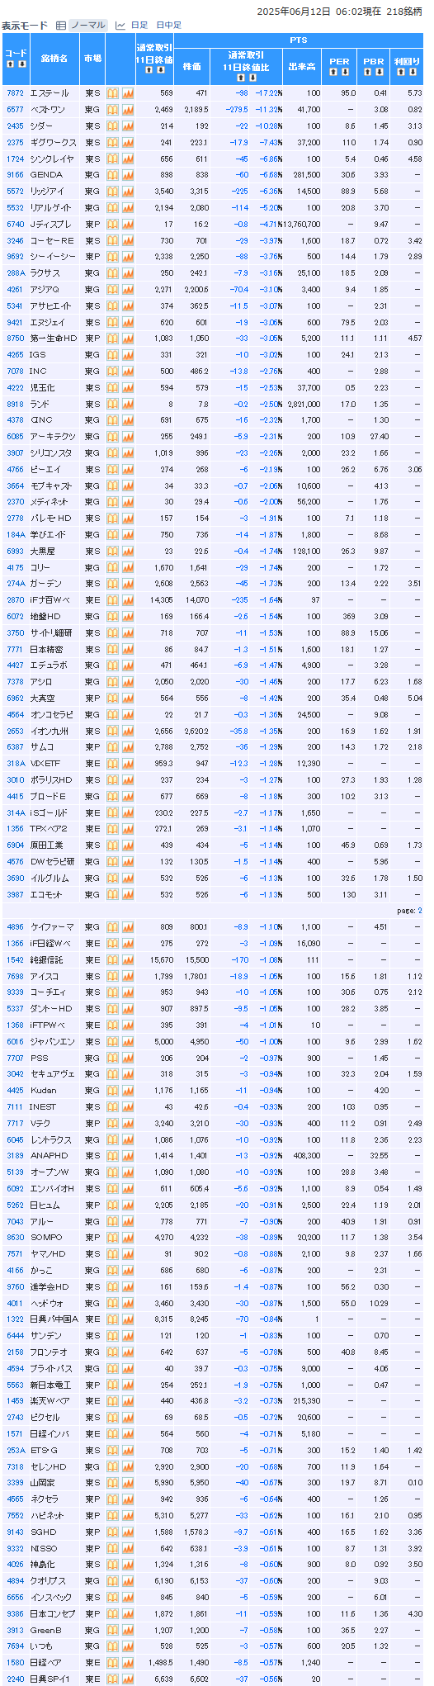Switch display mode to 日中足
Image resolution: width=434 pixels, height=1686 pixels.
pyautogui.click(x=168, y=26)
